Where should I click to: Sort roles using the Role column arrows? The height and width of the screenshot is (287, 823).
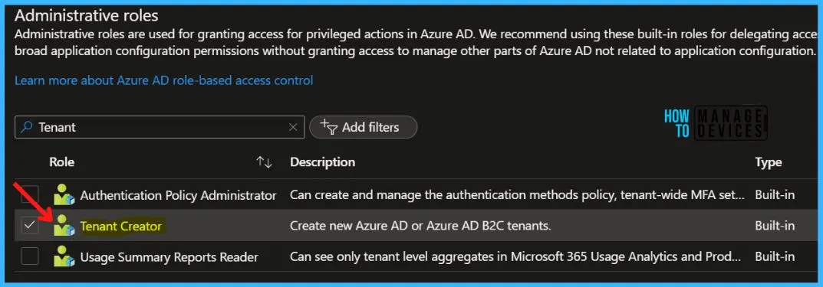pyautogui.click(x=265, y=163)
